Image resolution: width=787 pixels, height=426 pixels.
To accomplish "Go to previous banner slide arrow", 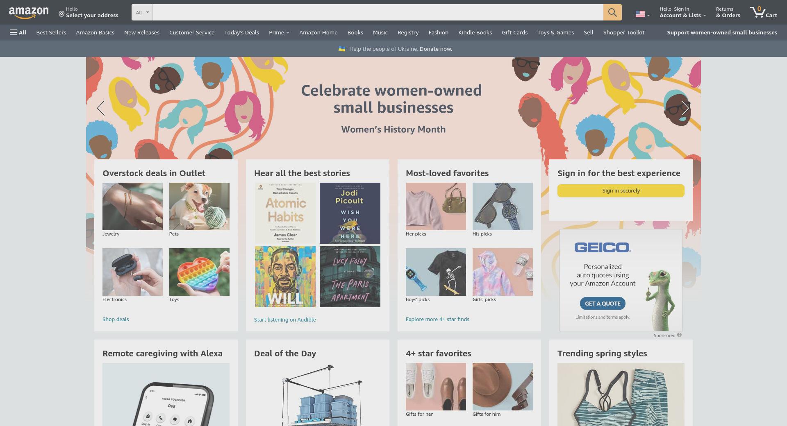I will click(101, 108).
